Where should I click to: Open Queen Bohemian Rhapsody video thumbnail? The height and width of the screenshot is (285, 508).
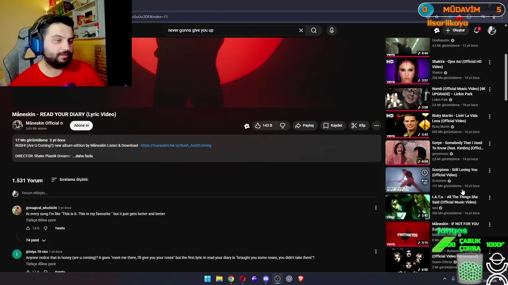point(407,260)
